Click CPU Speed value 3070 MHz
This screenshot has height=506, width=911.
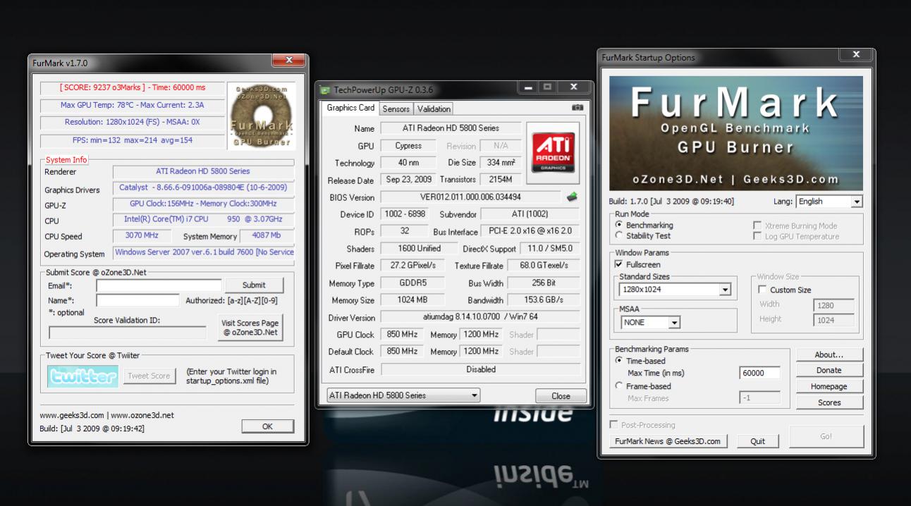(142, 235)
